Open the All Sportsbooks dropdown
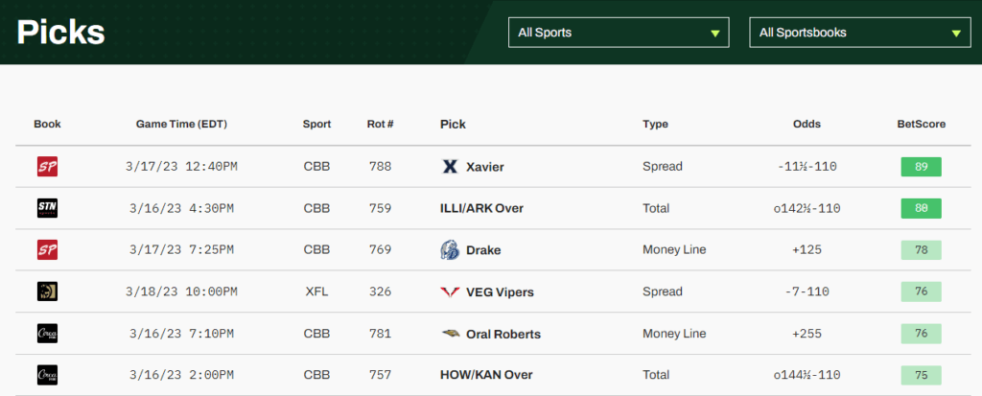Viewport: 982px width, 396px height. tap(859, 33)
